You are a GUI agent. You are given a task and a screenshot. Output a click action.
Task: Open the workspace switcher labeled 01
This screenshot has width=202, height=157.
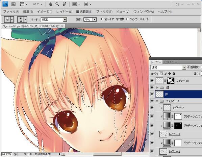coord(179,4)
